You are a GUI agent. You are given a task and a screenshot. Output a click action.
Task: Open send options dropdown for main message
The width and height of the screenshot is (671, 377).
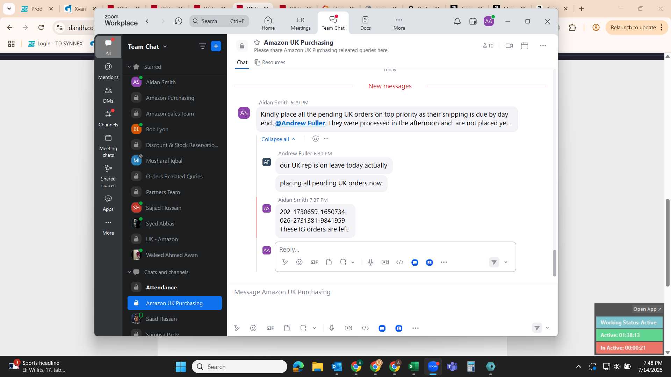tap(548, 328)
